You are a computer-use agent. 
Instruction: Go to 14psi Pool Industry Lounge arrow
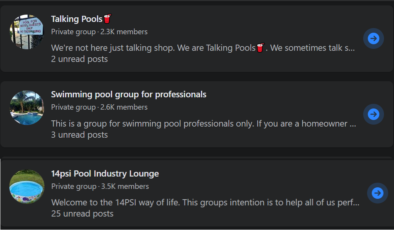(x=377, y=193)
